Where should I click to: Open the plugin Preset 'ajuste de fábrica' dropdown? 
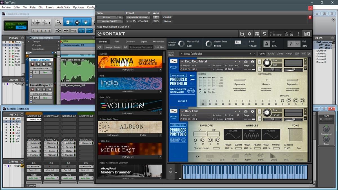(x=138, y=17)
